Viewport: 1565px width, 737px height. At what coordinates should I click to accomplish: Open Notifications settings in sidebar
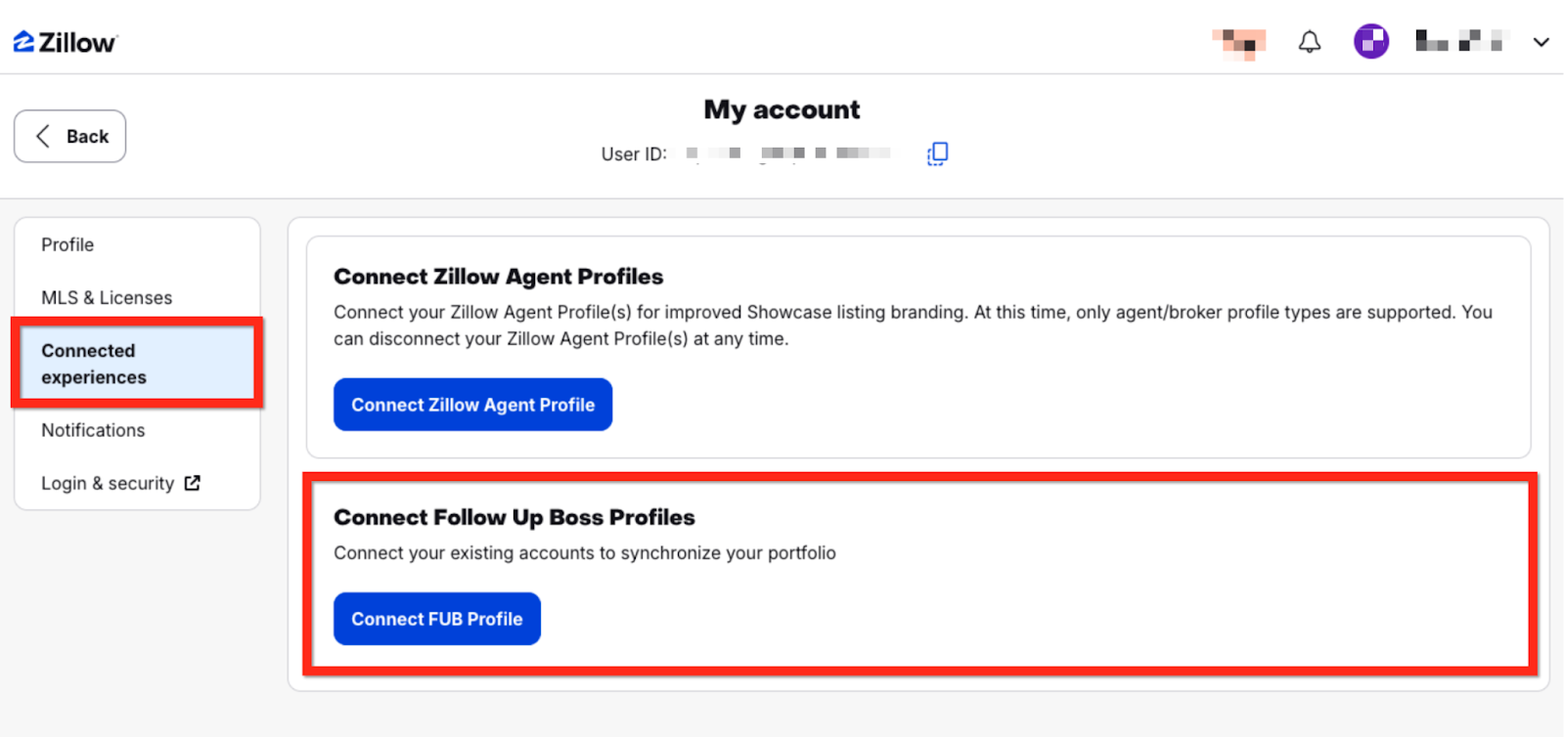coord(93,430)
